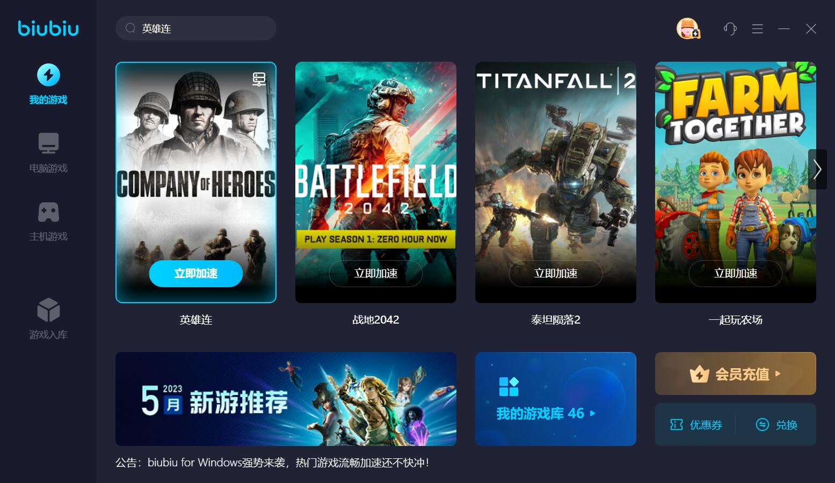Select the Farm Together game cover

[x=736, y=182]
